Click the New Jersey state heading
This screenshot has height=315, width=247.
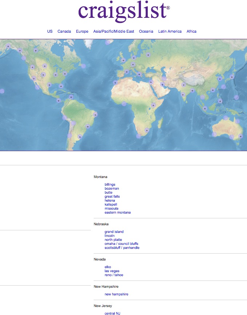103,306
